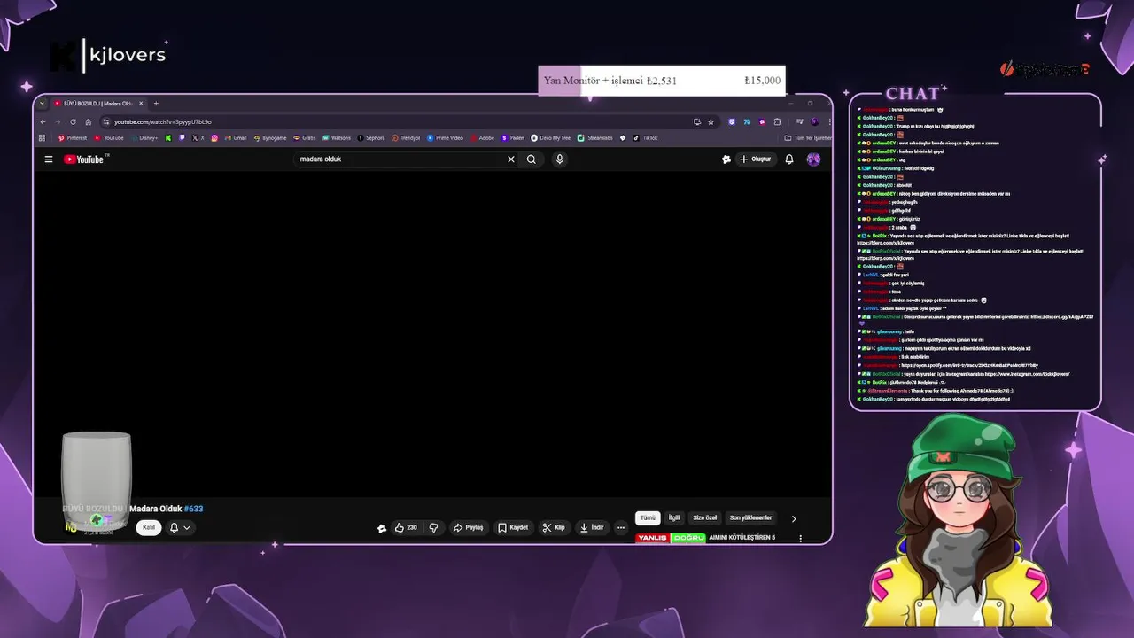Open the Sephora bookmark
1134x638 pixels.
(x=371, y=138)
